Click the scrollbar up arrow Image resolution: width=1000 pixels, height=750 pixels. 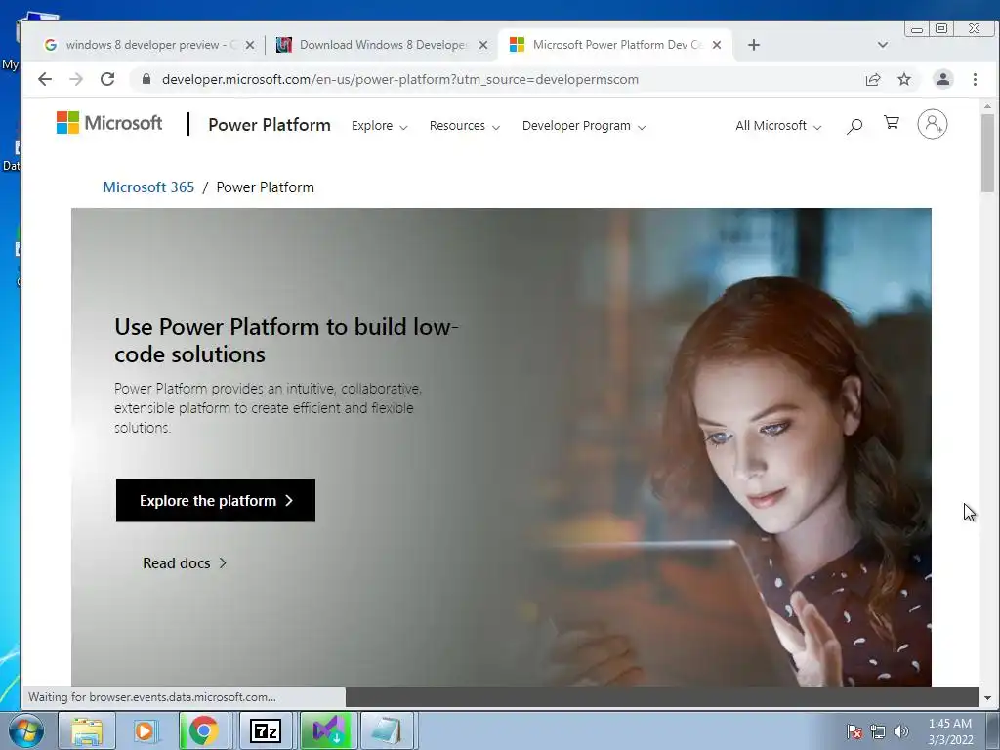pos(987,106)
